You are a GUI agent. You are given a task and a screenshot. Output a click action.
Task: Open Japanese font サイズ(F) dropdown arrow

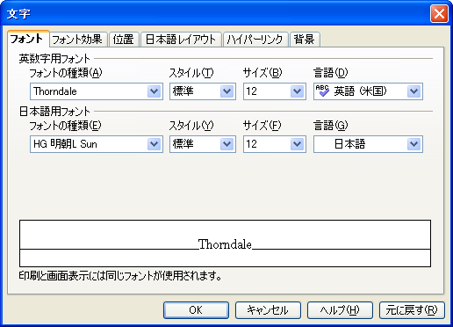pos(297,144)
